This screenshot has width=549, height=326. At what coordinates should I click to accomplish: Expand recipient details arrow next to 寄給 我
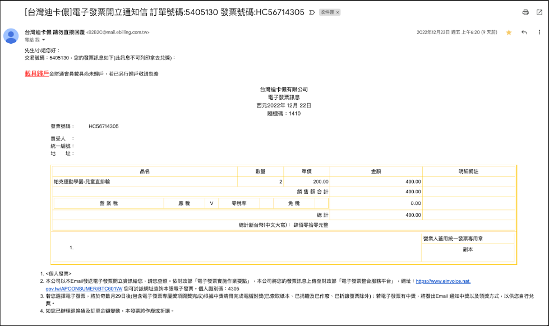tap(43, 40)
